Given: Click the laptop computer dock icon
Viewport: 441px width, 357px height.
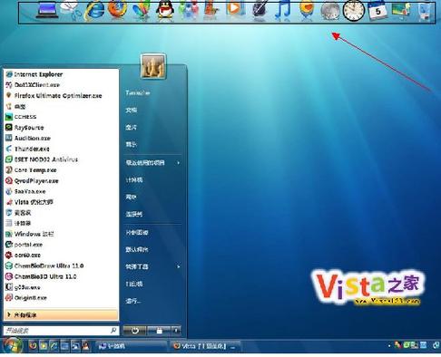Looking at the screenshot, I should (x=47, y=10).
